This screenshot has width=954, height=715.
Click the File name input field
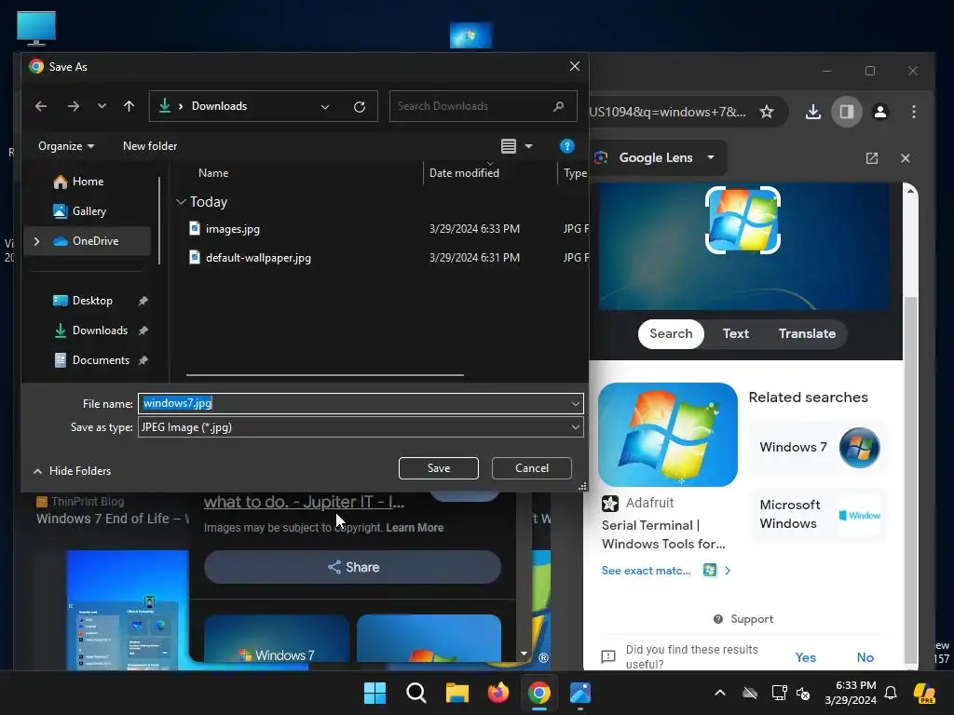(x=353, y=403)
